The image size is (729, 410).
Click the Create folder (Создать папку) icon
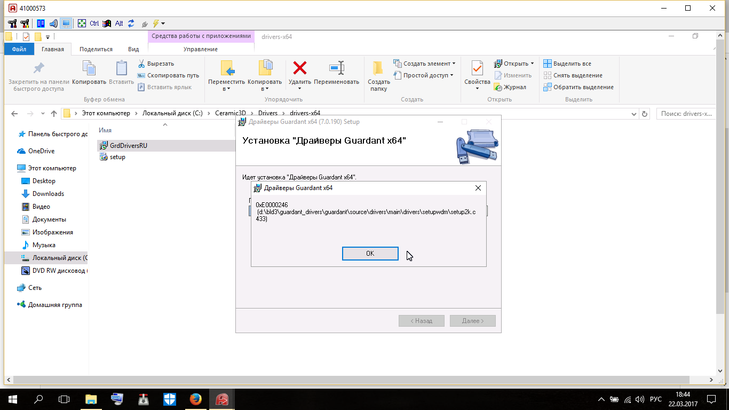[x=378, y=68]
